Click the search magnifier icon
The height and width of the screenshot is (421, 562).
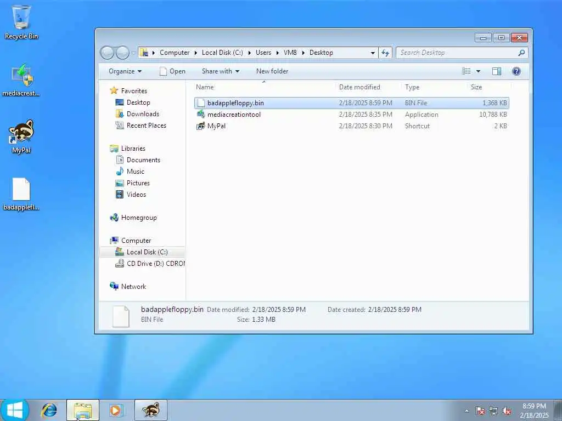pyautogui.click(x=521, y=53)
